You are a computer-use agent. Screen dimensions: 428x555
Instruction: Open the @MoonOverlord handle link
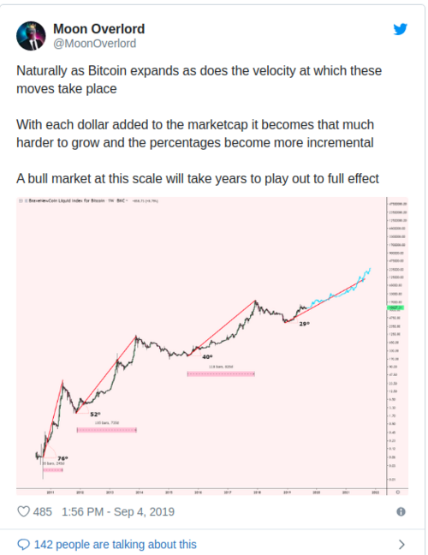pyautogui.click(x=94, y=44)
